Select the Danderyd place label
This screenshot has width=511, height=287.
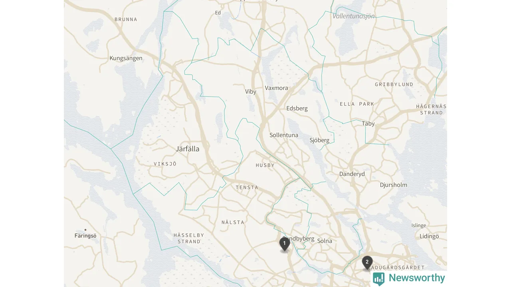point(352,174)
